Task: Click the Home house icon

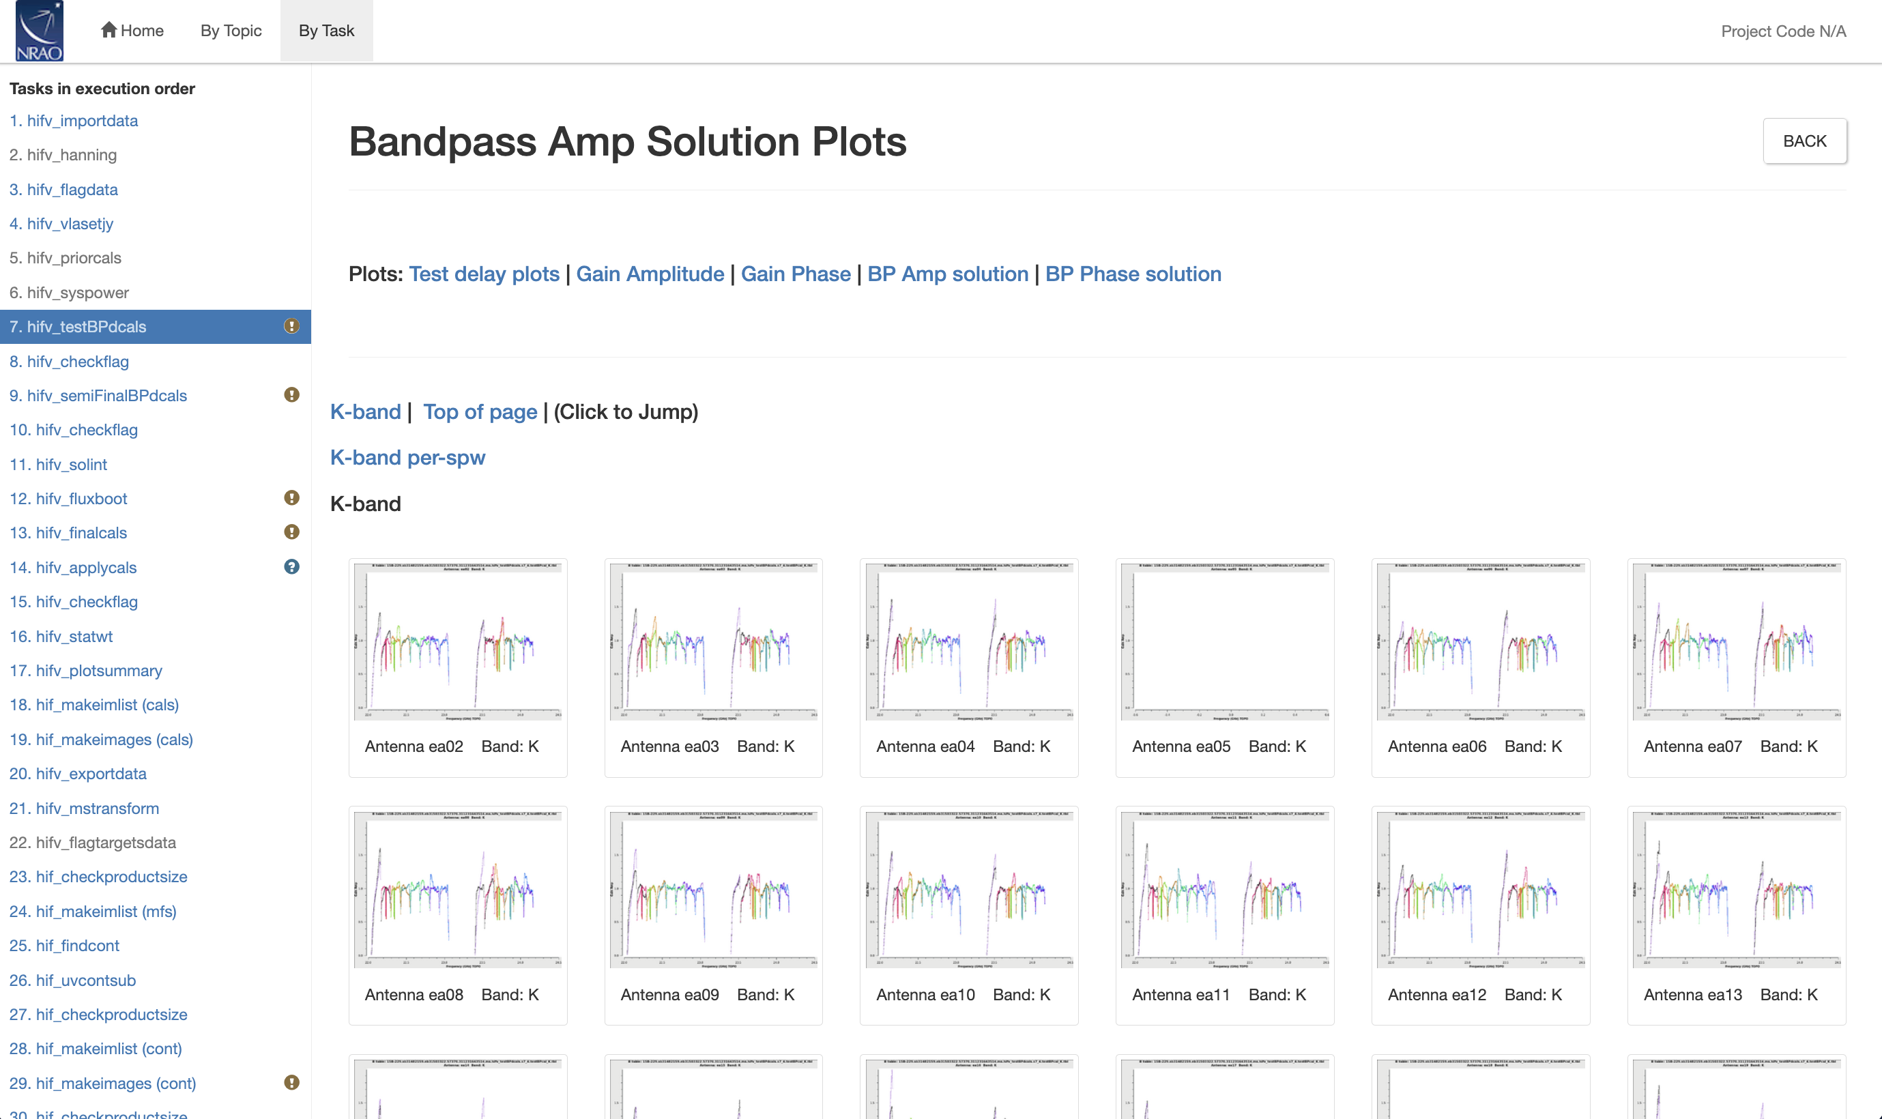Action: pos(108,30)
